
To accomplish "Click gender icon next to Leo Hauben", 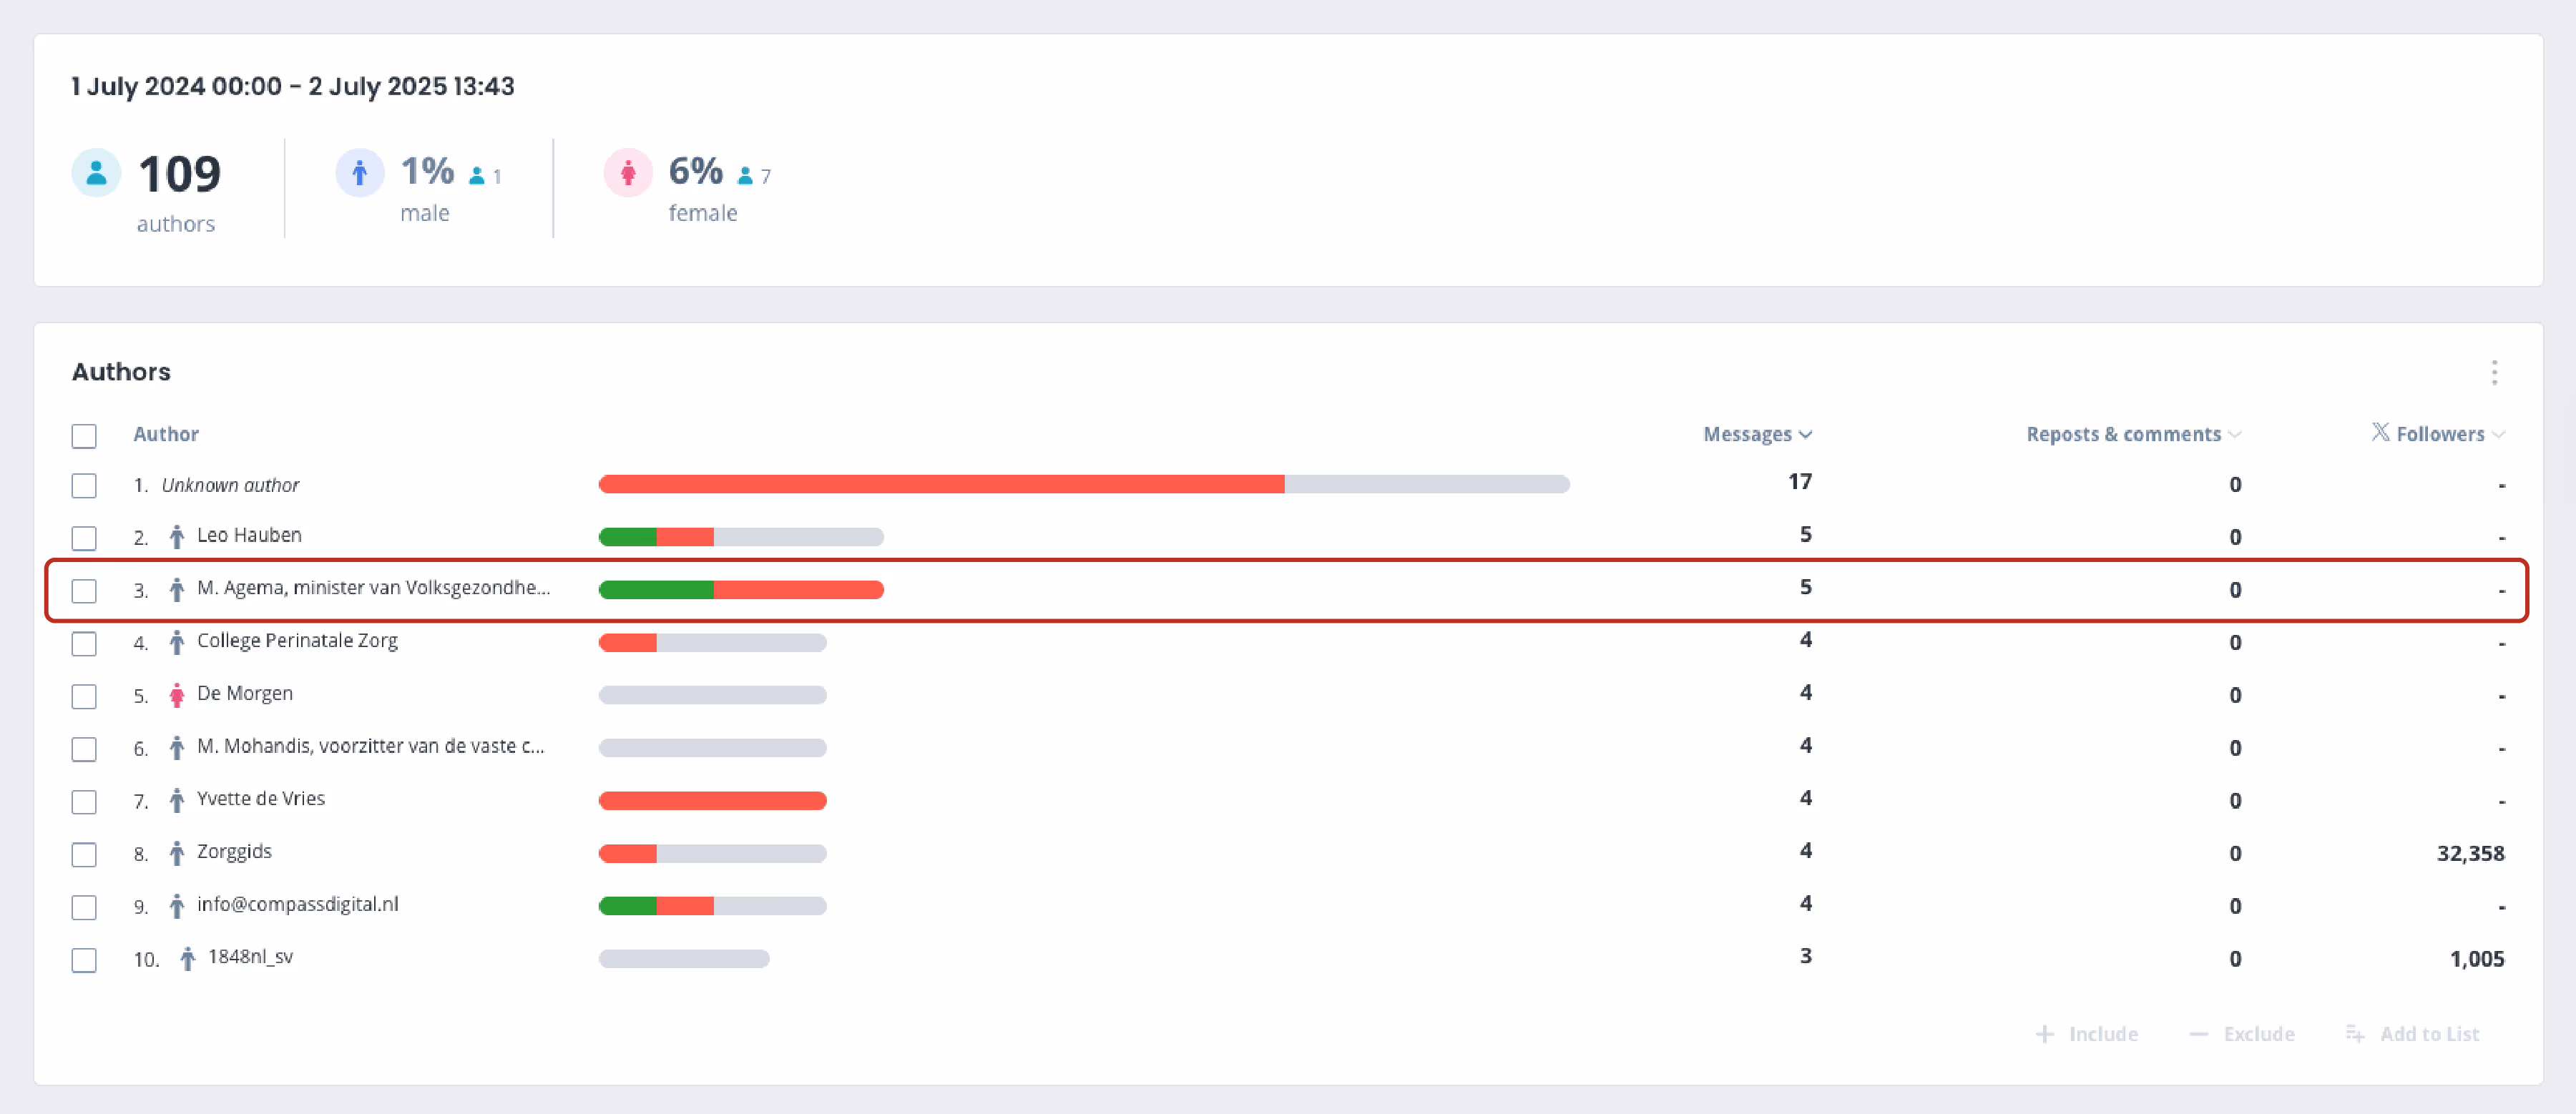I will [177, 536].
